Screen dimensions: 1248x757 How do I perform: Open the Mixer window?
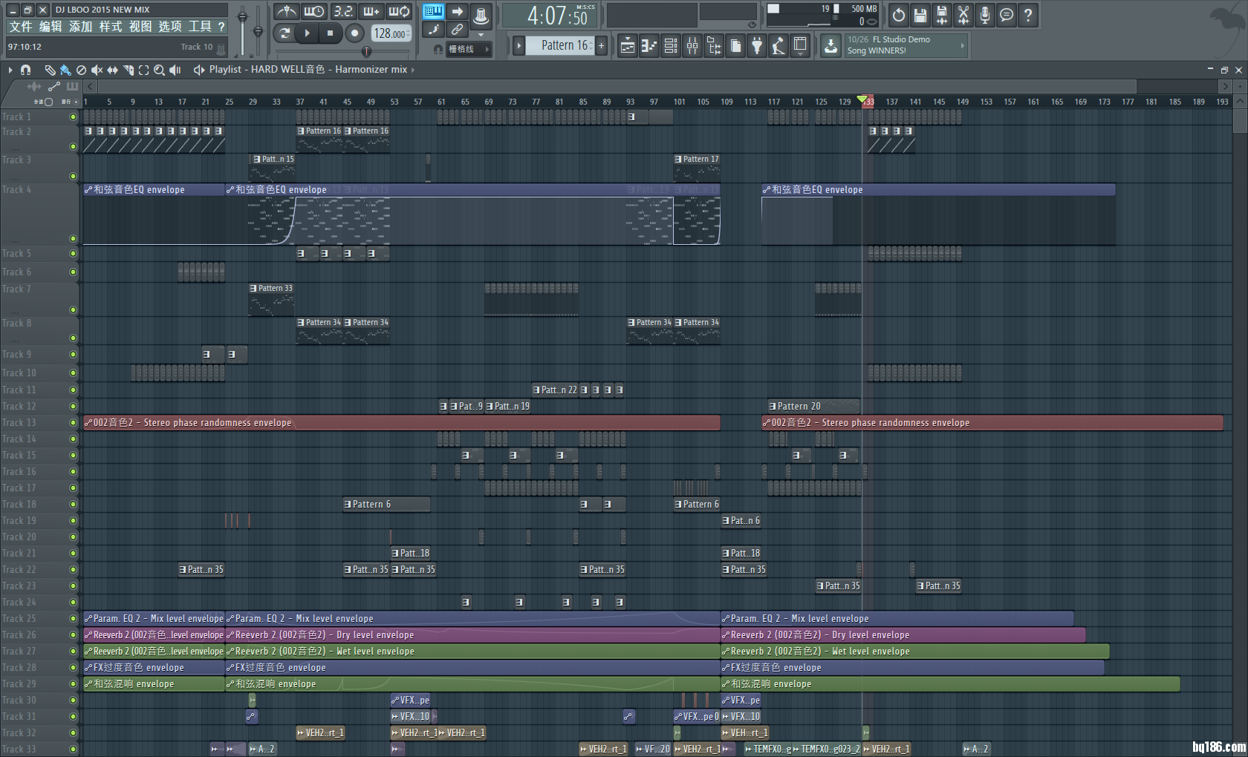pyautogui.click(x=692, y=46)
